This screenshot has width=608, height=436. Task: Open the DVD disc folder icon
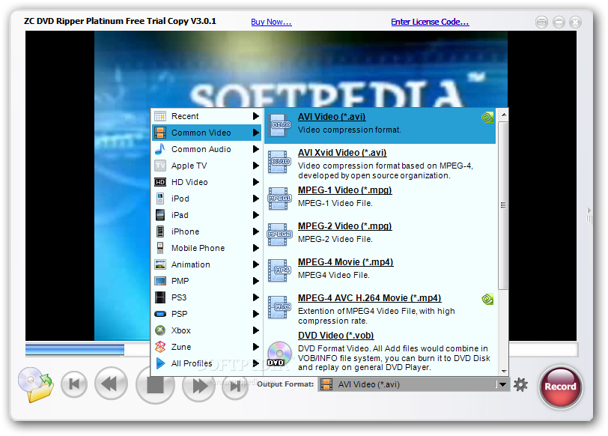(x=35, y=384)
